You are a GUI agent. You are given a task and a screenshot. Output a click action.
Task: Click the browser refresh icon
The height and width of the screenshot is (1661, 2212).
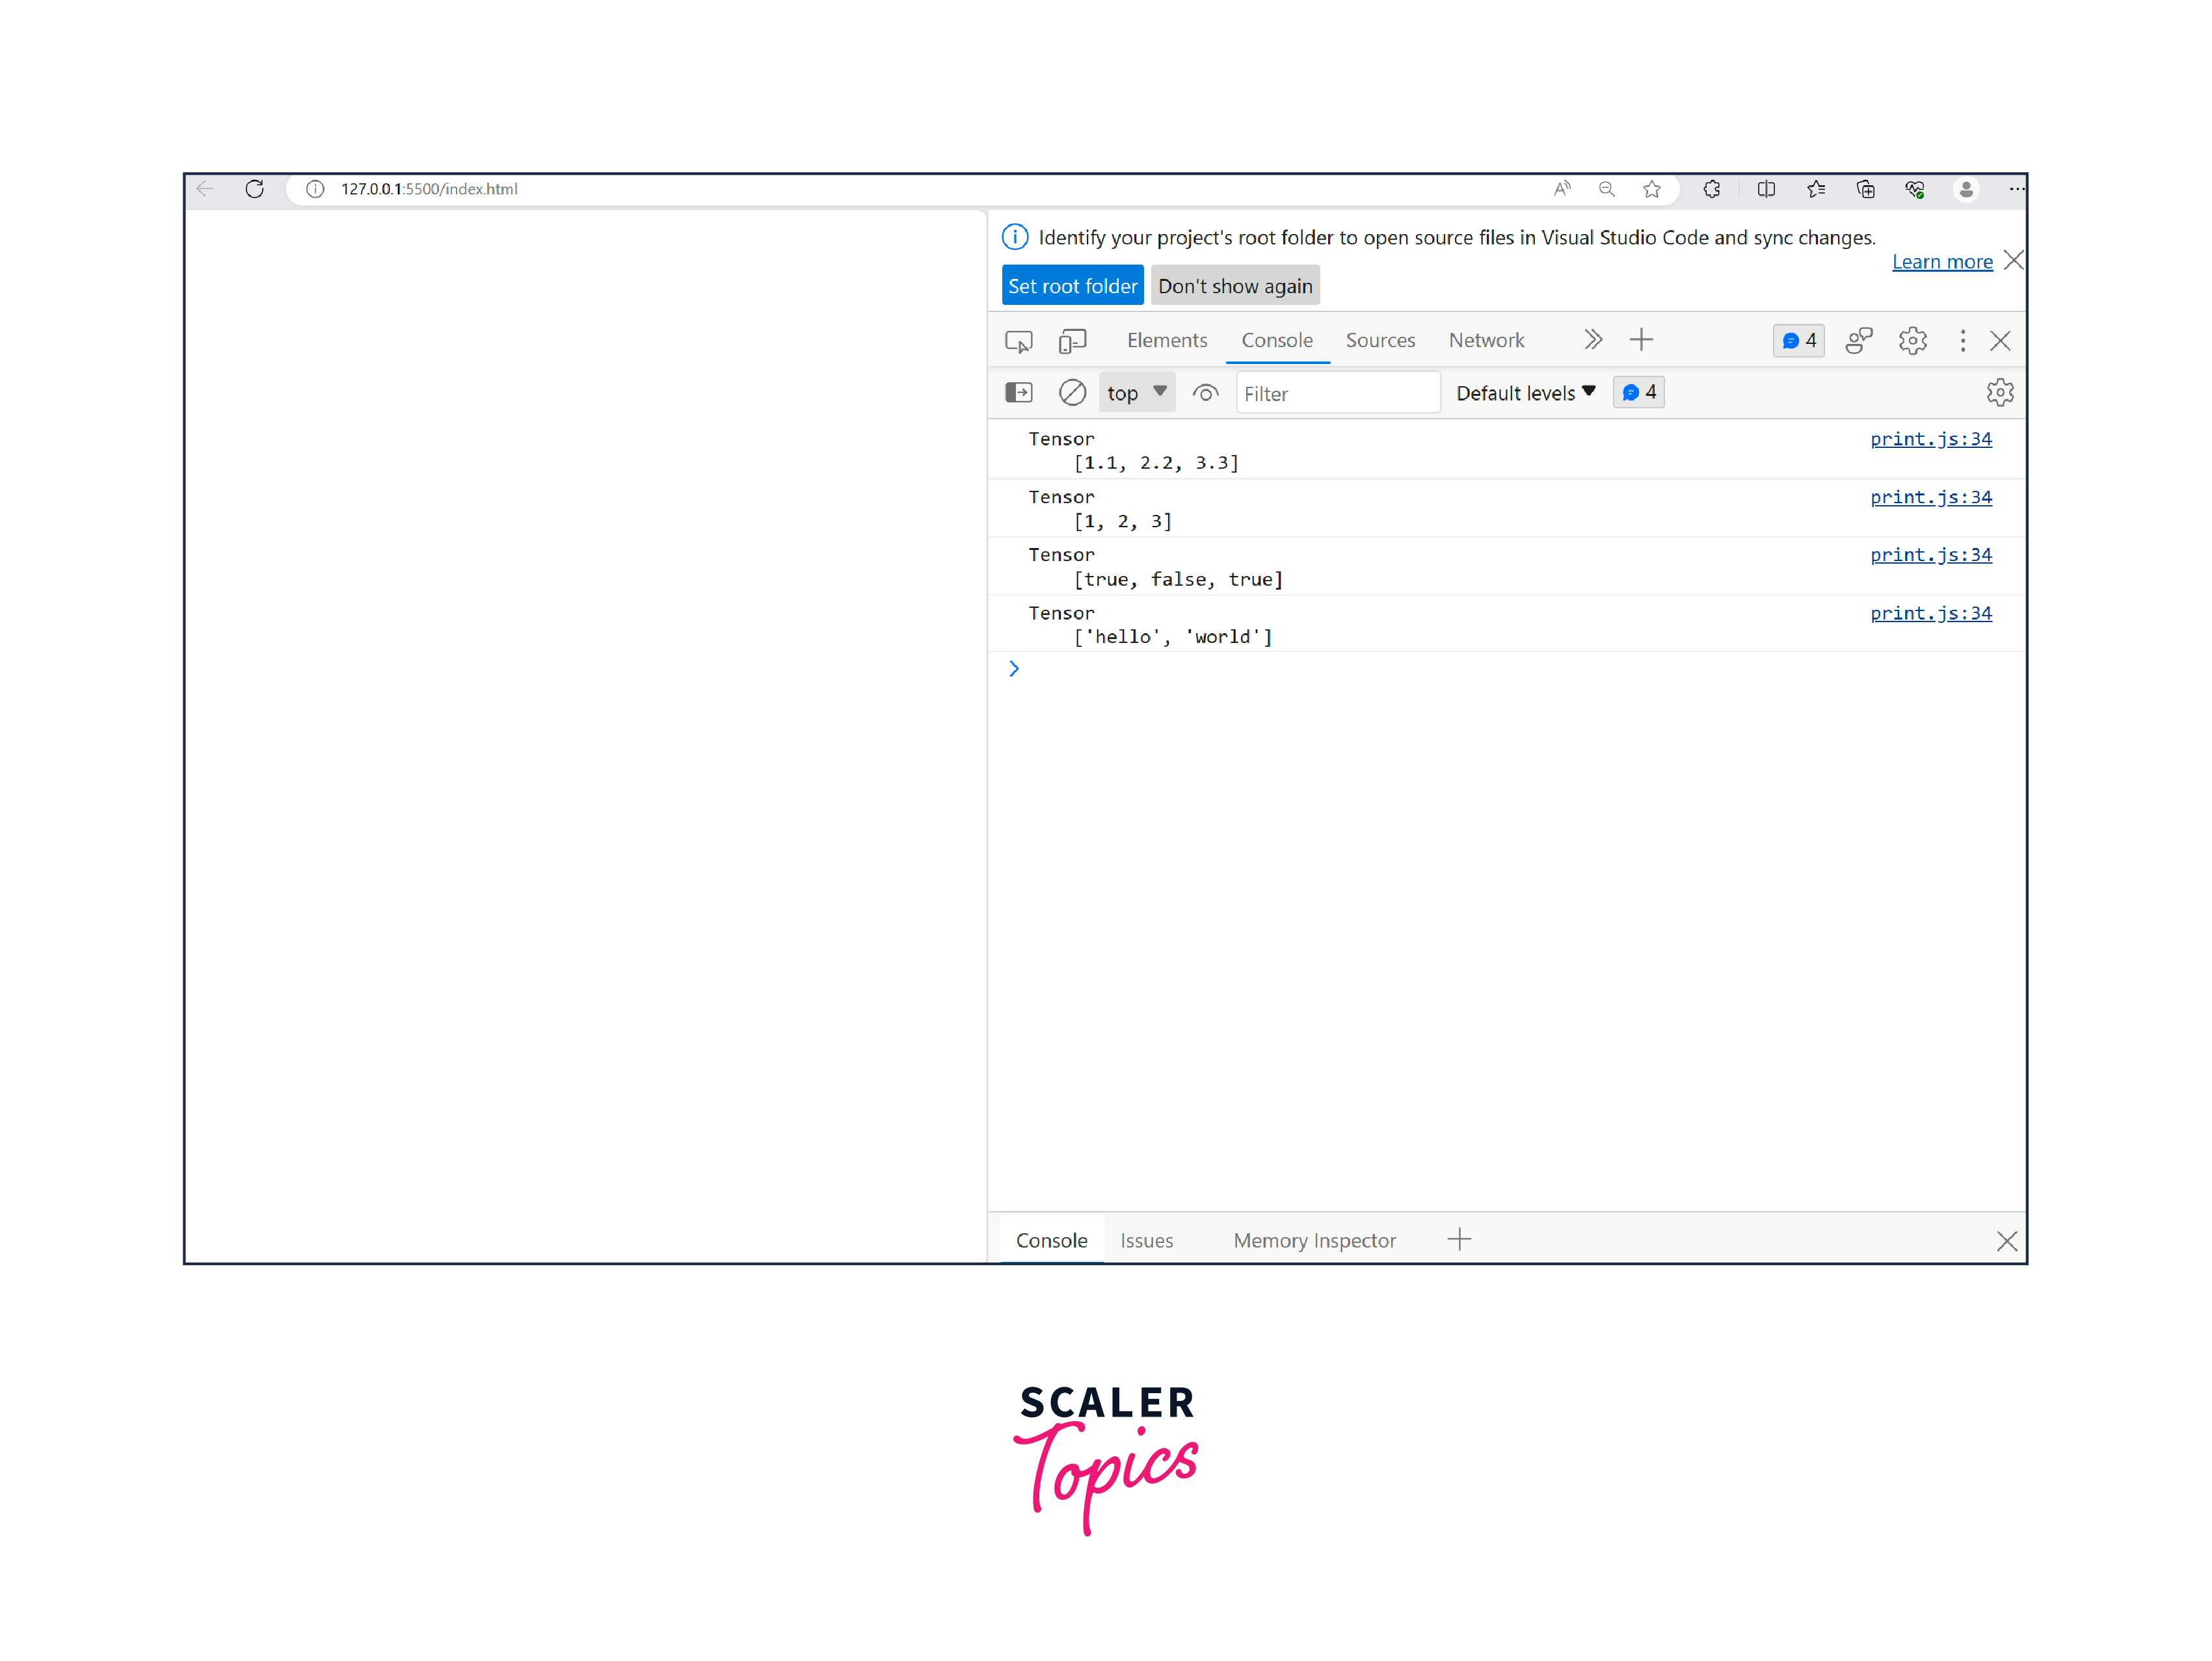click(254, 189)
